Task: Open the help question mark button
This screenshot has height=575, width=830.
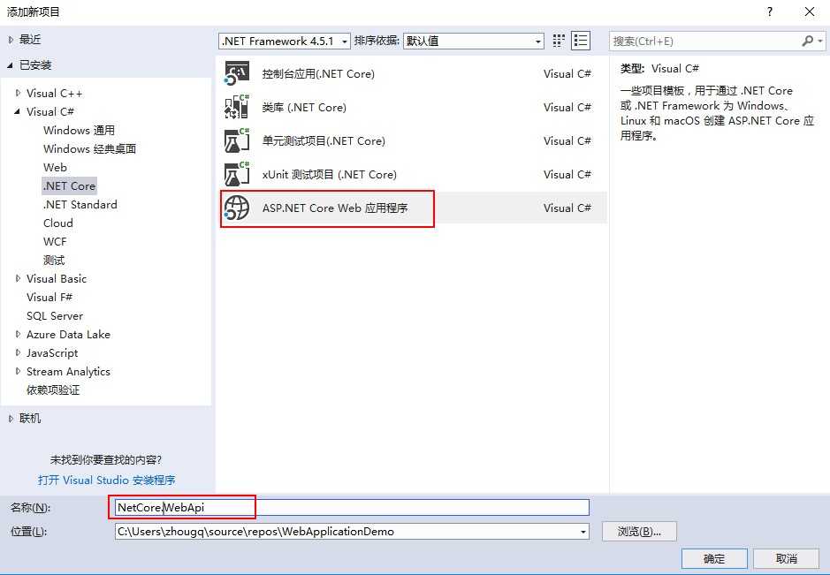Action: click(x=770, y=11)
